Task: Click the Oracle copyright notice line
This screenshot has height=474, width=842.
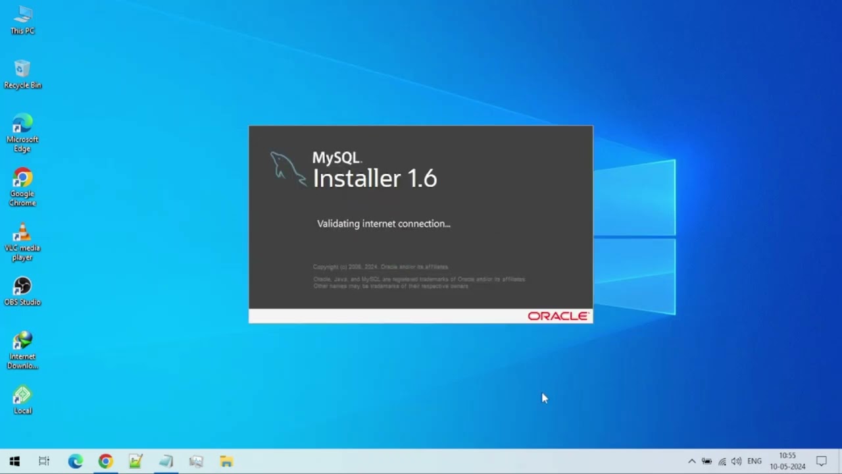Action: pos(381,267)
